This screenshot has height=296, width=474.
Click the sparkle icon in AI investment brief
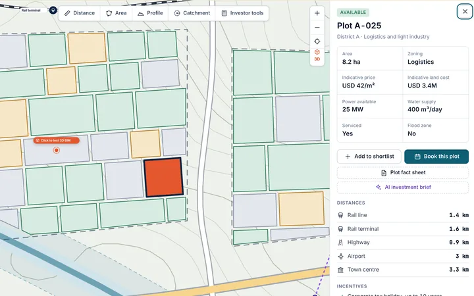378,187
